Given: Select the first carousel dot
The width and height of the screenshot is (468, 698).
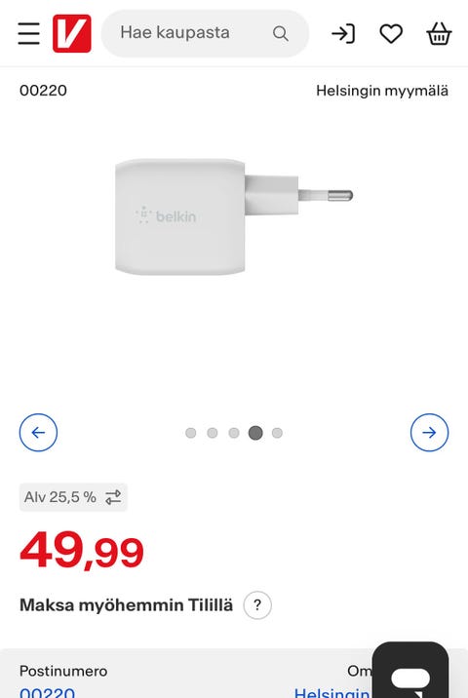Looking at the screenshot, I should [x=190, y=433].
